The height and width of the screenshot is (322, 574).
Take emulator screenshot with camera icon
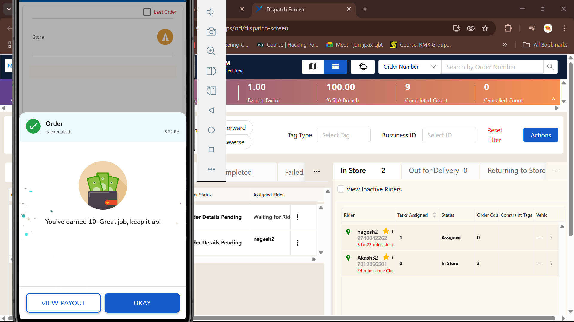pos(211,32)
